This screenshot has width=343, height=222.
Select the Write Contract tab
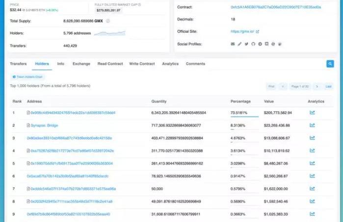tap(142, 64)
